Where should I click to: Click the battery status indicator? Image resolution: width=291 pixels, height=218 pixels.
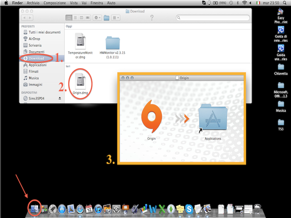click(x=220, y=3)
